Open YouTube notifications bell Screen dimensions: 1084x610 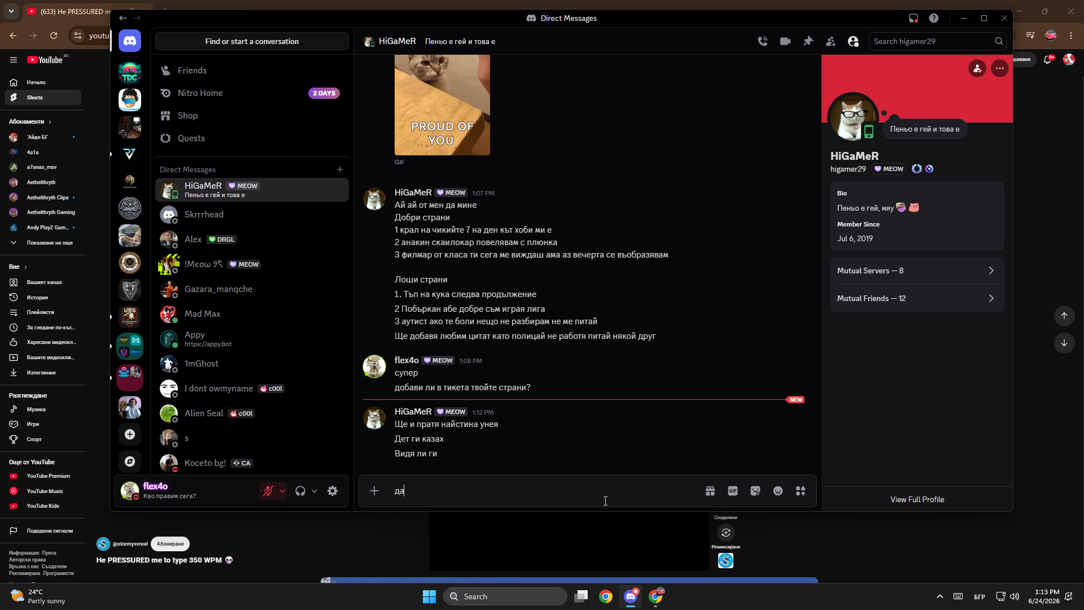click(1048, 60)
